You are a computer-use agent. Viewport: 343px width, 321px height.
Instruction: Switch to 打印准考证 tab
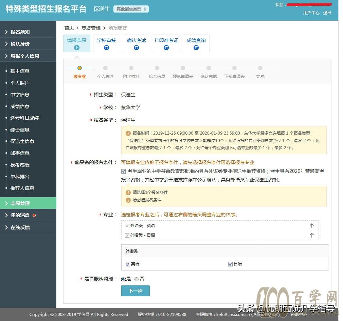click(x=166, y=43)
